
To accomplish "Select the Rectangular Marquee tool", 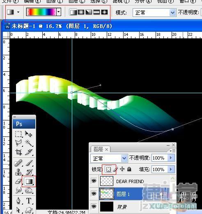I will pos(18,134).
